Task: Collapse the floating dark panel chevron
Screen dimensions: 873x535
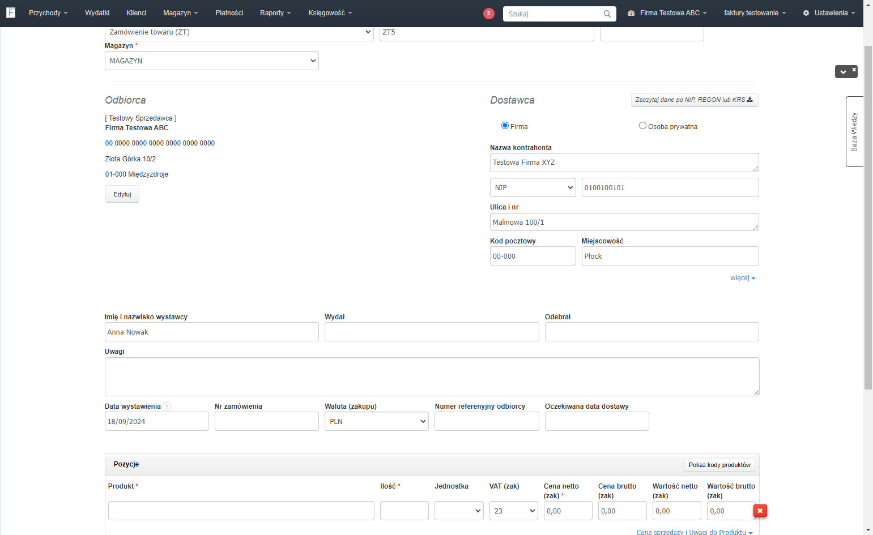Action: point(843,72)
